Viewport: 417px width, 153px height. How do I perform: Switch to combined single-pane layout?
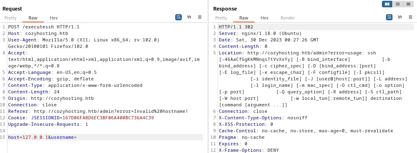tap(408, 4)
